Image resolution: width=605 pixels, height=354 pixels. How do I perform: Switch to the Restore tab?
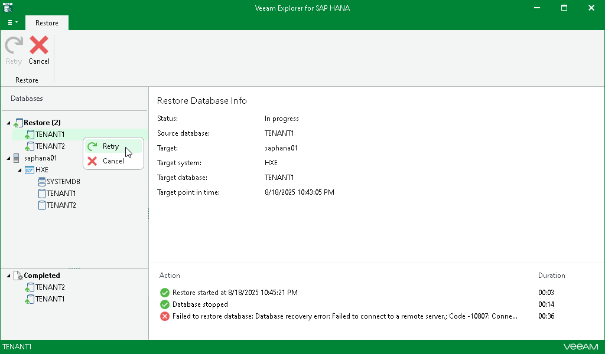(47, 23)
